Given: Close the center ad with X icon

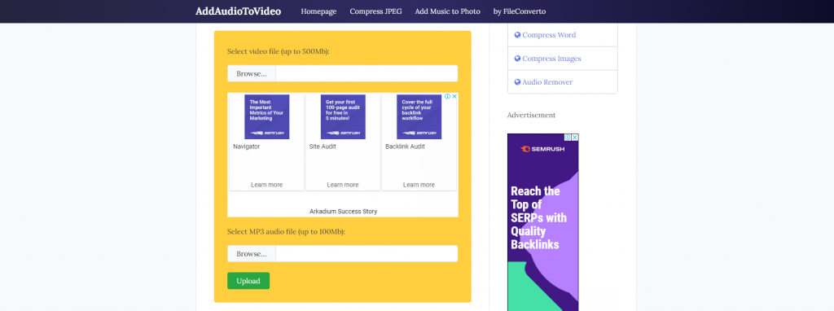Looking at the screenshot, I should pos(454,97).
